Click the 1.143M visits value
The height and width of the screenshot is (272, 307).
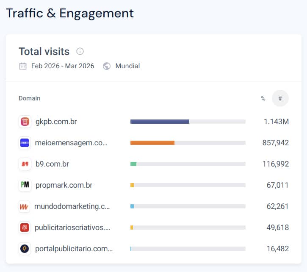[276, 122]
